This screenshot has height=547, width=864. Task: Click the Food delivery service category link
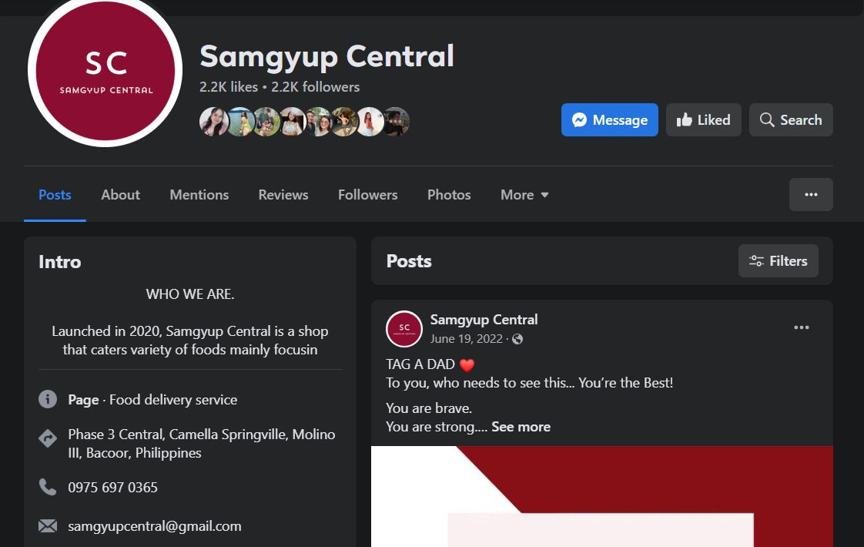(x=173, y=400)
